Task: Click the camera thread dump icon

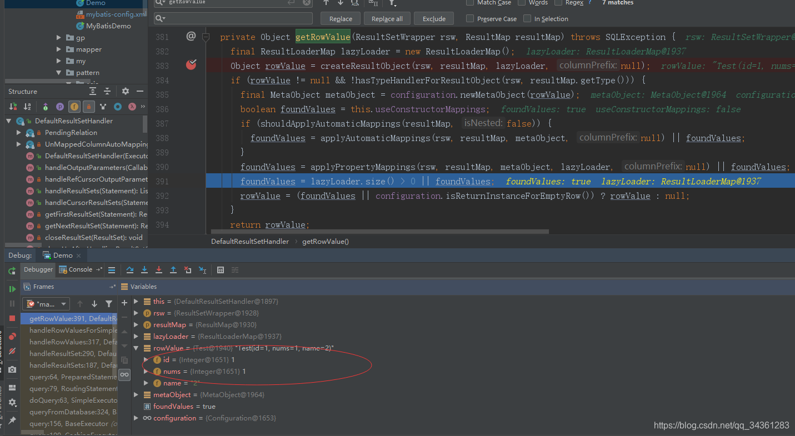Action: point(12,369)
